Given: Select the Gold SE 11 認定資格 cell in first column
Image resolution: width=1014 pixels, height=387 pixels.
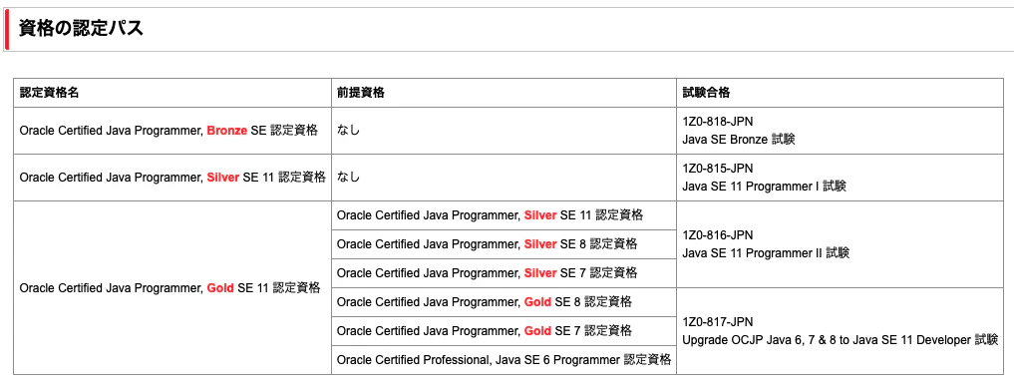Looking at the screenshot, I should pyautogui.click(x=172, y=288).
